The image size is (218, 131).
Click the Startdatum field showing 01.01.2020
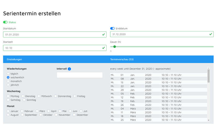click(55, 35)
